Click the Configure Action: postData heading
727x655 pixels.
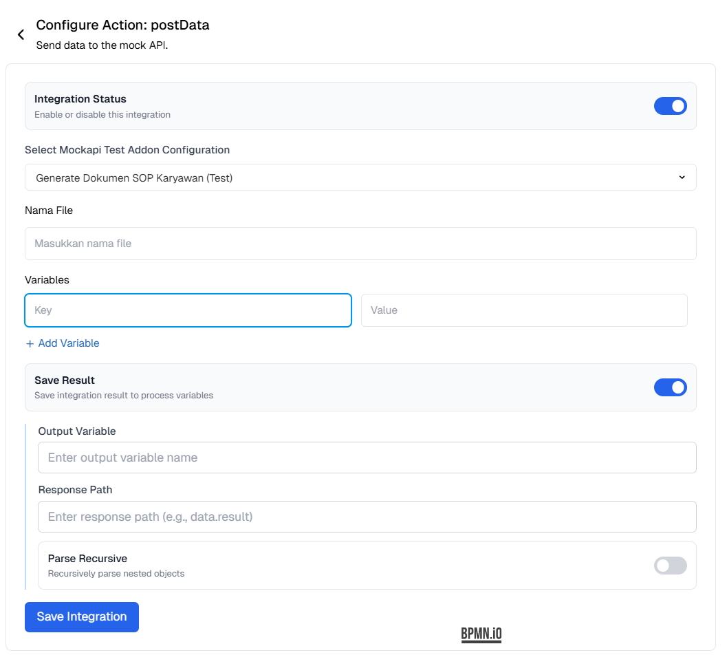coord(122,25)
